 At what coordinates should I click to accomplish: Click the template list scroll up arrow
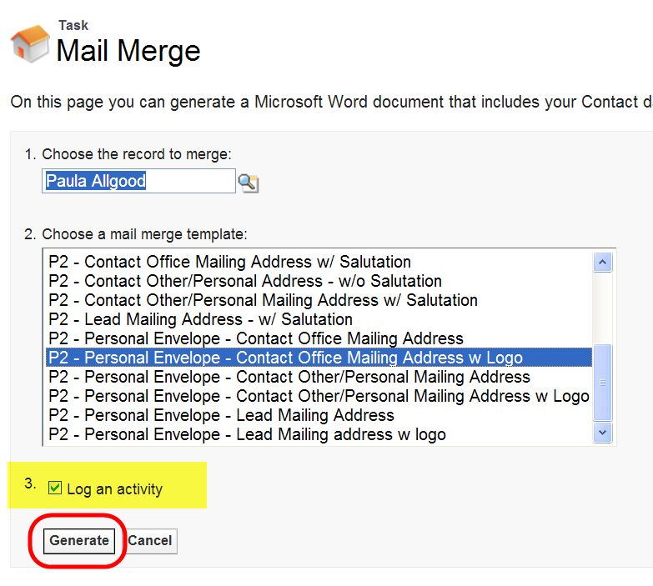[602, 263]
